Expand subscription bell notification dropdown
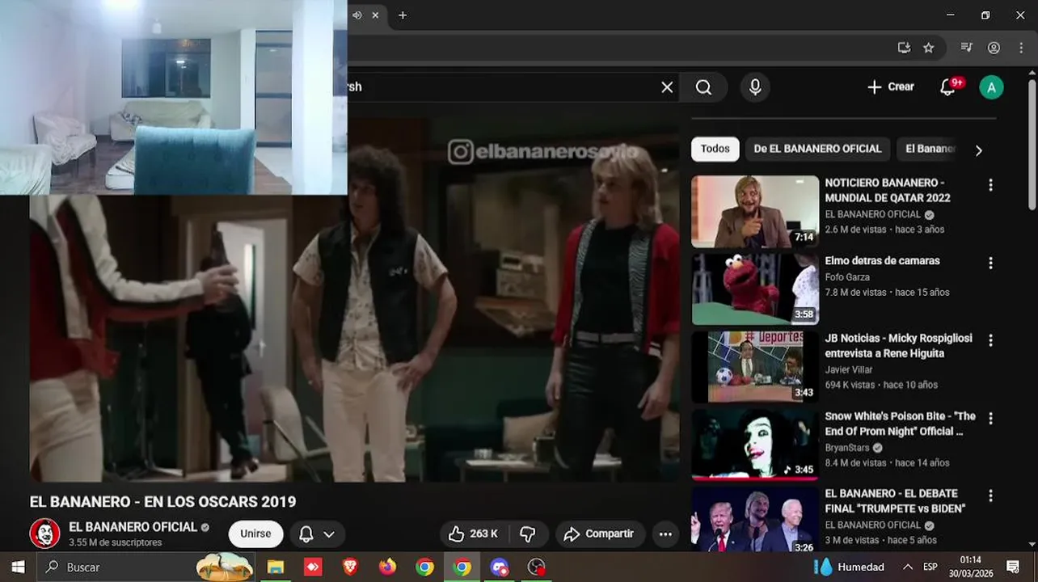1038x582 pixels. tap(317, 534)
